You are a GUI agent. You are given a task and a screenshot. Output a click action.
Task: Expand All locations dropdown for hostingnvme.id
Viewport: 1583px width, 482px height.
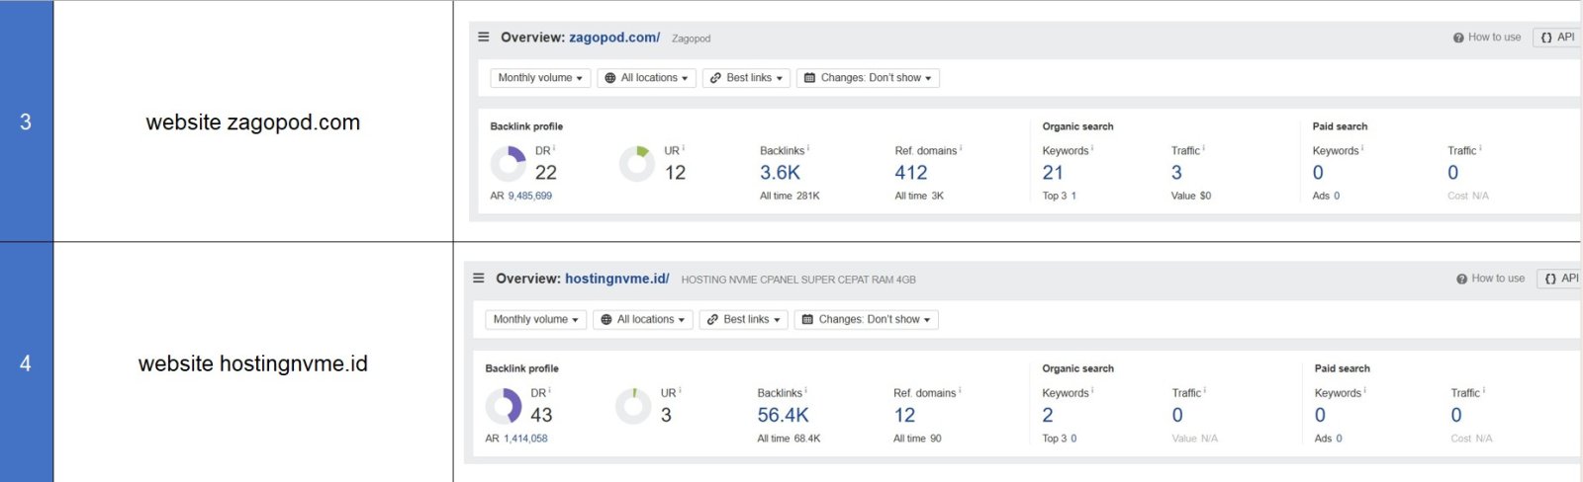[643, 320]
